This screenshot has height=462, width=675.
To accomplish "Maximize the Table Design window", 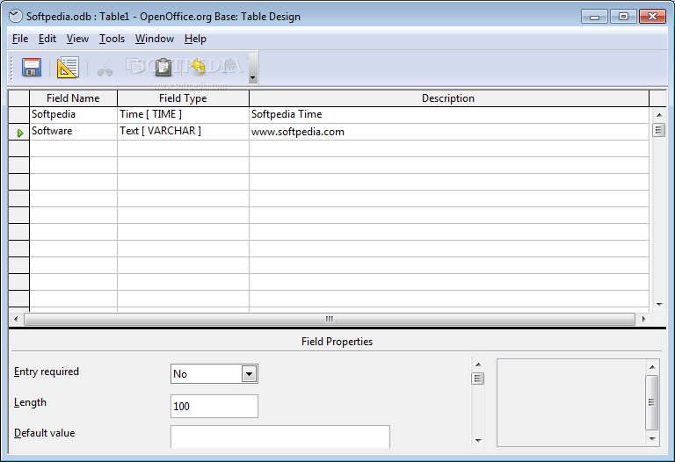I will coord(623,17).
